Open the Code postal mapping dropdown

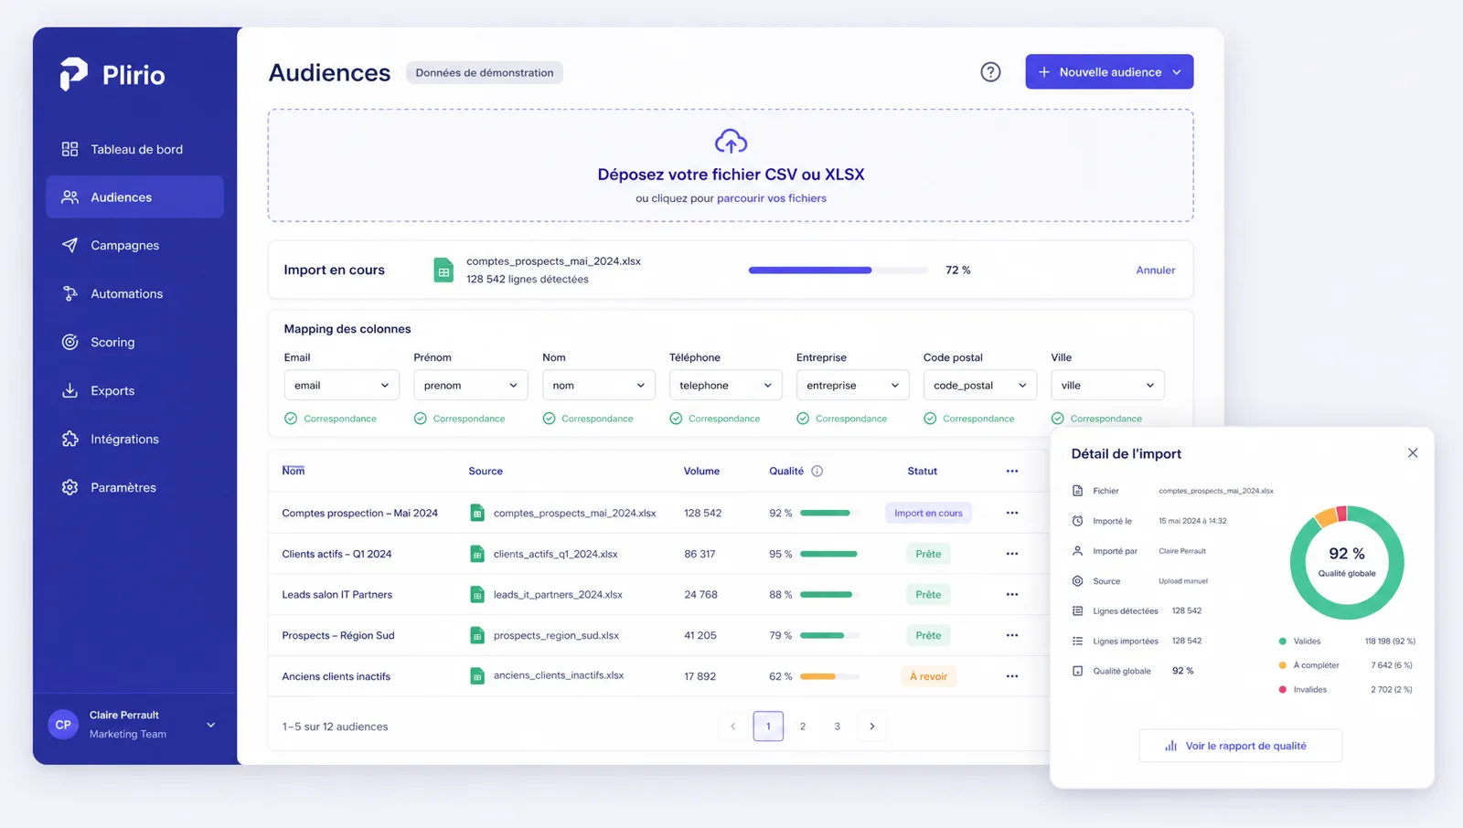[979, 386]
